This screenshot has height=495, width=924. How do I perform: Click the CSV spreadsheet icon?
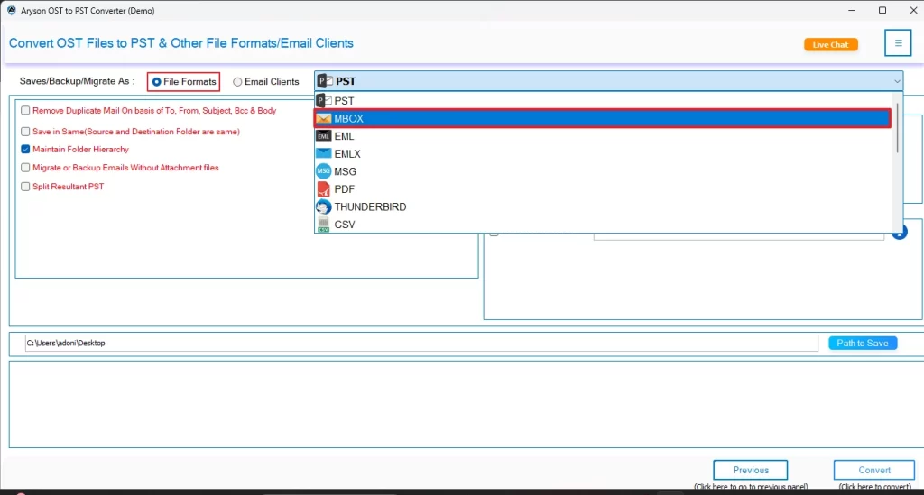(324, 225)
